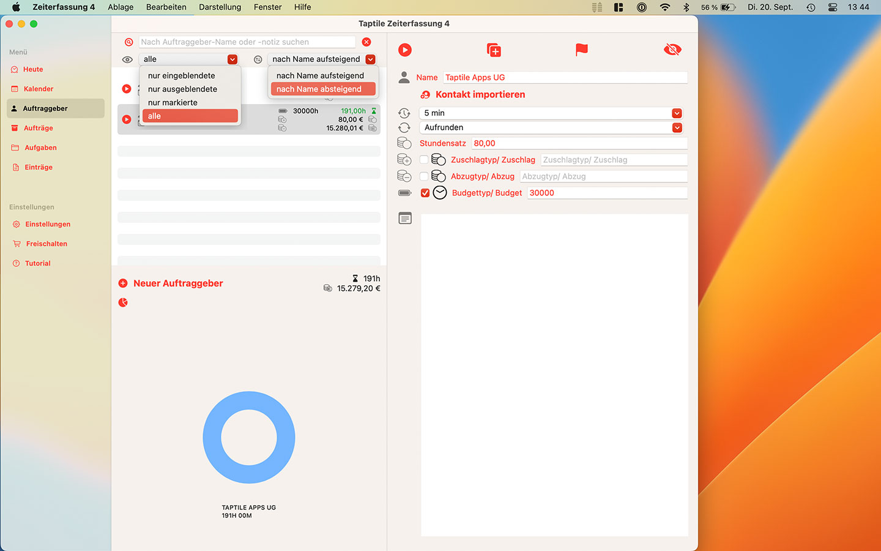Click the clock icon before Budgettyp label
This screenshot has width=881, height=551.
(x=440, y=193)
